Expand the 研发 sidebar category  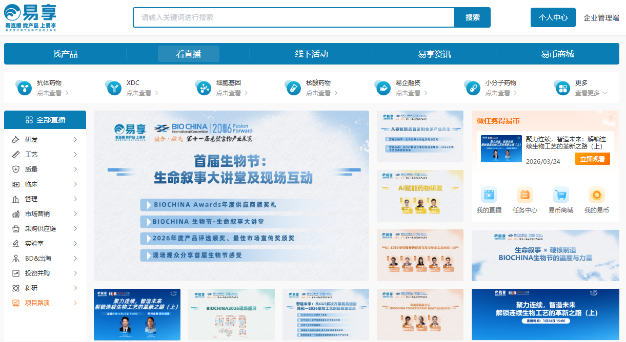tap(45, 140)
